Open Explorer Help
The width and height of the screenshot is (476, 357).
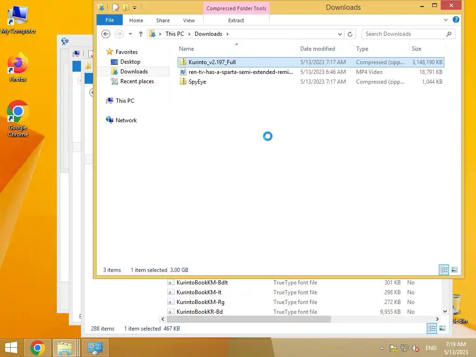tap(456, 20)
